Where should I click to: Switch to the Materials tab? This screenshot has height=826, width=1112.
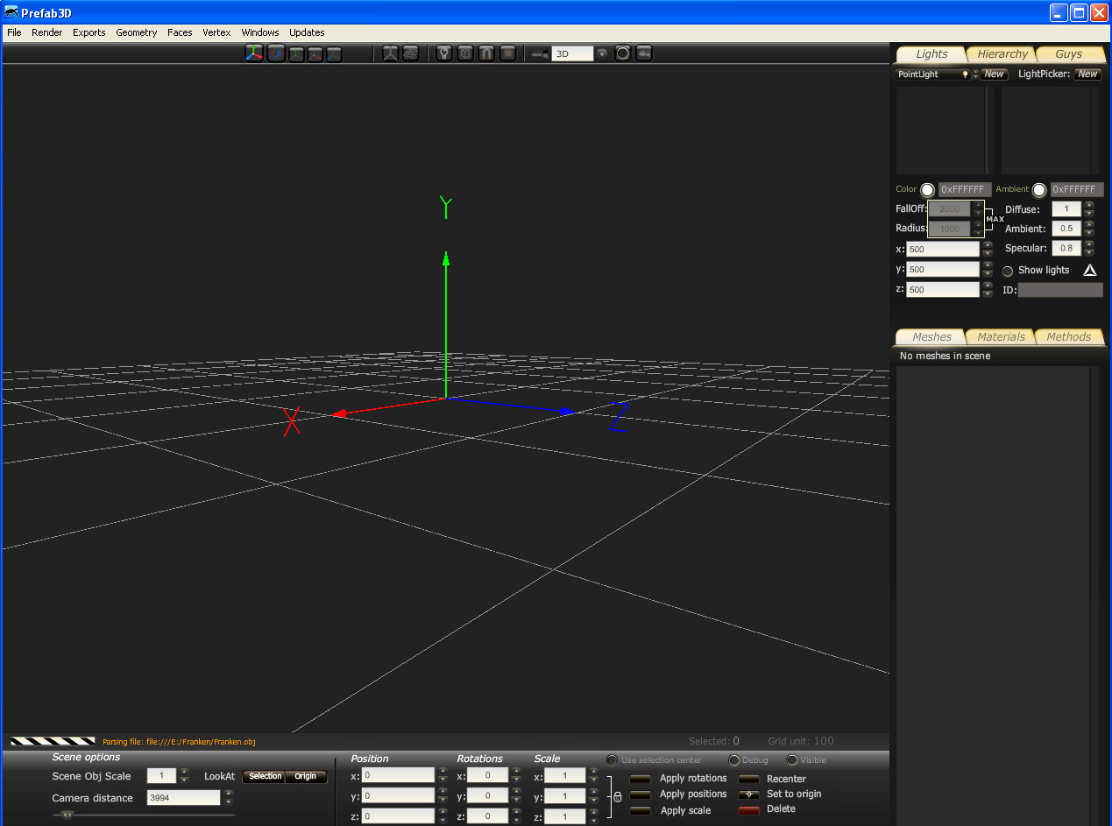[1001, 337]
